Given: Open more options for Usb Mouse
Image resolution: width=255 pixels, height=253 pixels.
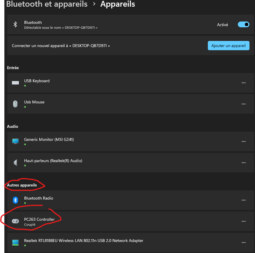Looking at the screenshot, I should (x=243, y=104).
